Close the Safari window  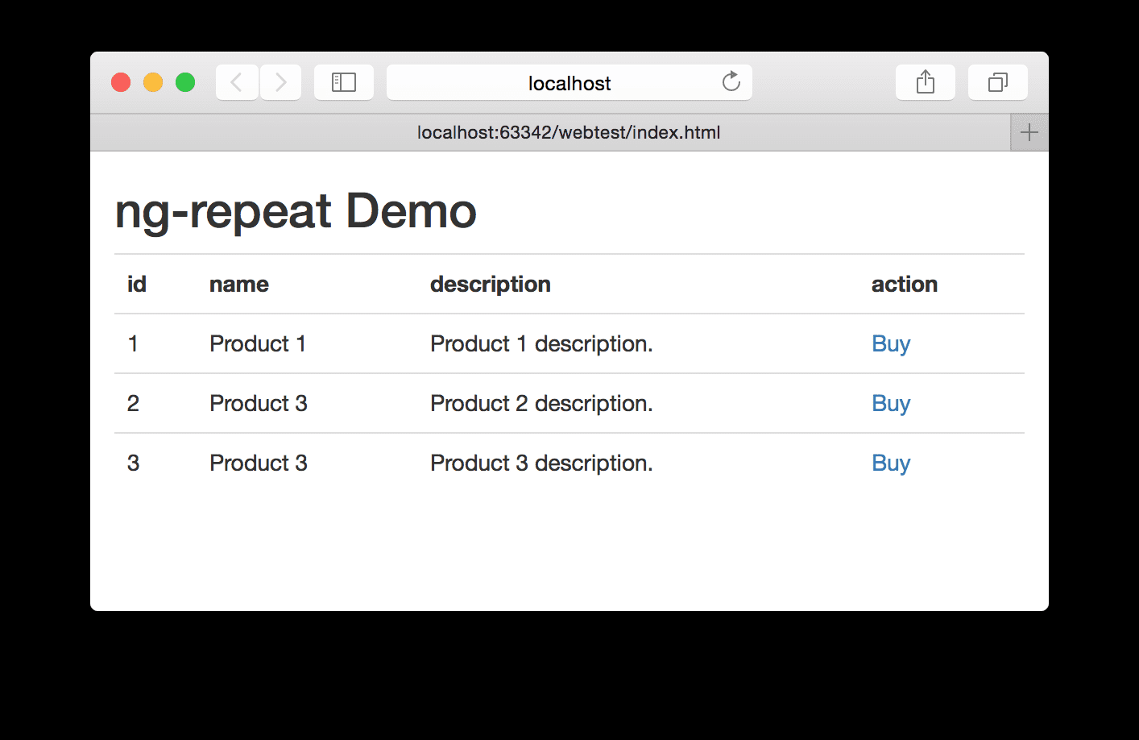(x=121, y=82)
